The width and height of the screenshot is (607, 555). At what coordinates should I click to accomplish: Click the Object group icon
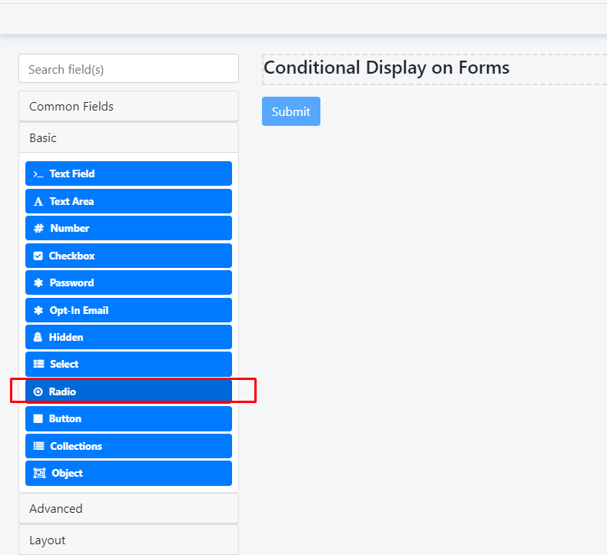click(x=39, y=474)
